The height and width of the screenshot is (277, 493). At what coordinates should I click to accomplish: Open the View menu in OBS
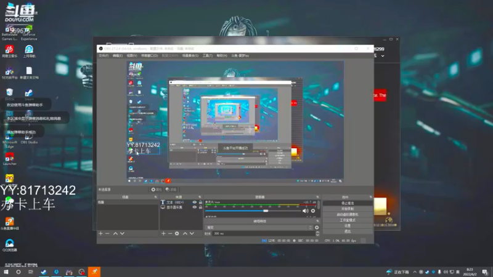132,55
